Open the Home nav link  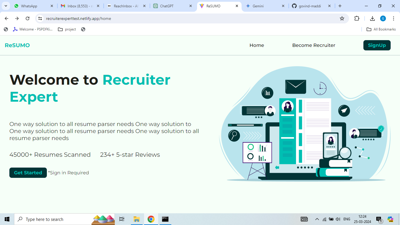click(257, 45)
